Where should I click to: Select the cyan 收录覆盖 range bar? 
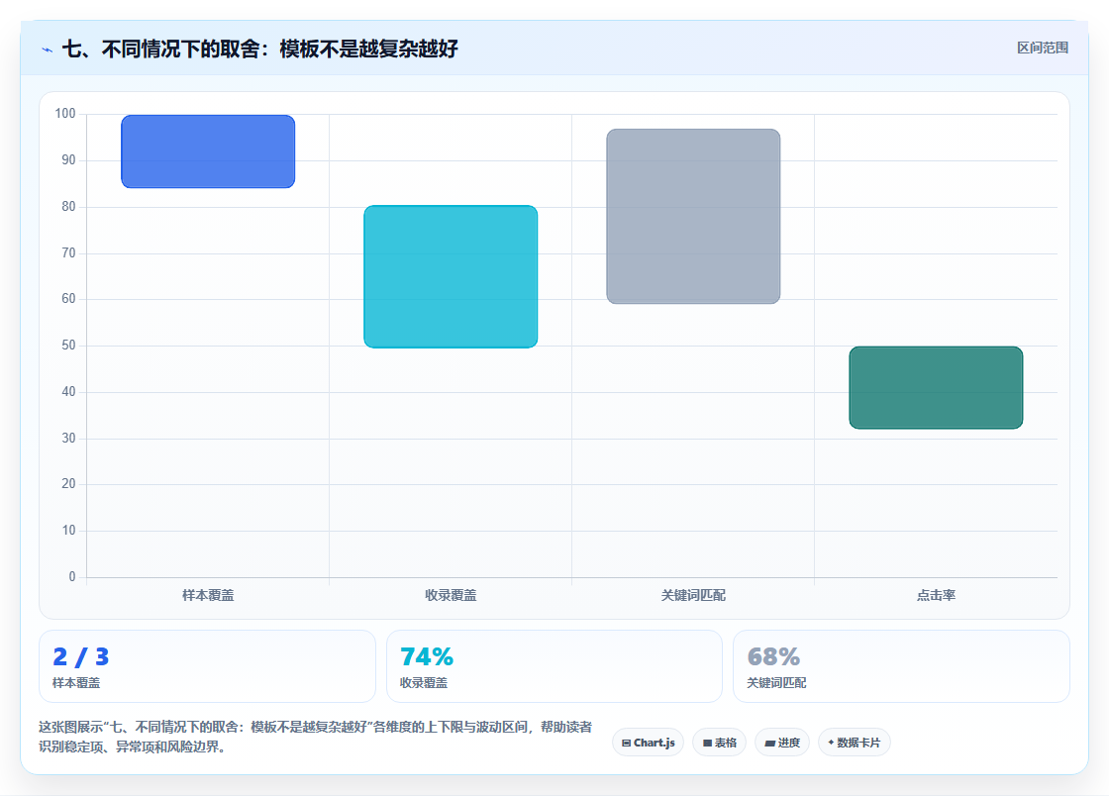click(x=451, y=276)
